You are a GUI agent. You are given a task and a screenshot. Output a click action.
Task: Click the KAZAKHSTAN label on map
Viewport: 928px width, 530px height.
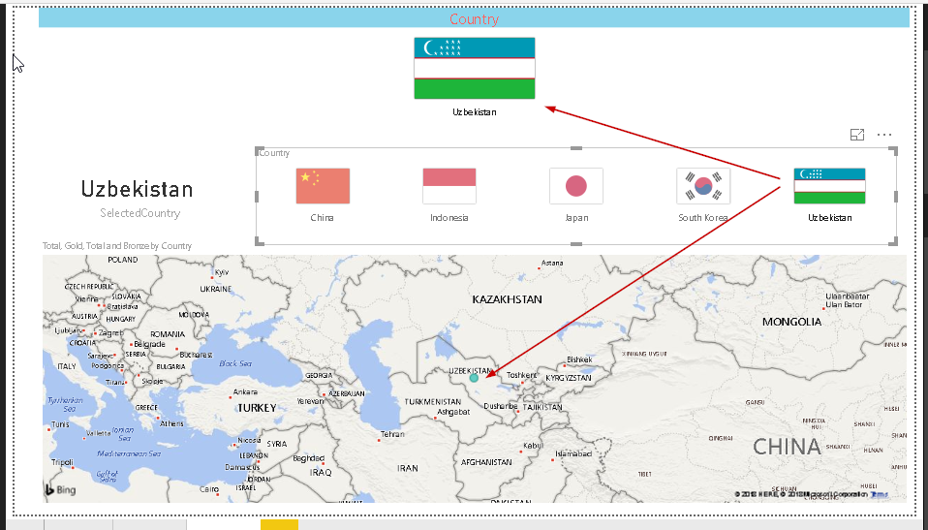pos(508,299)
